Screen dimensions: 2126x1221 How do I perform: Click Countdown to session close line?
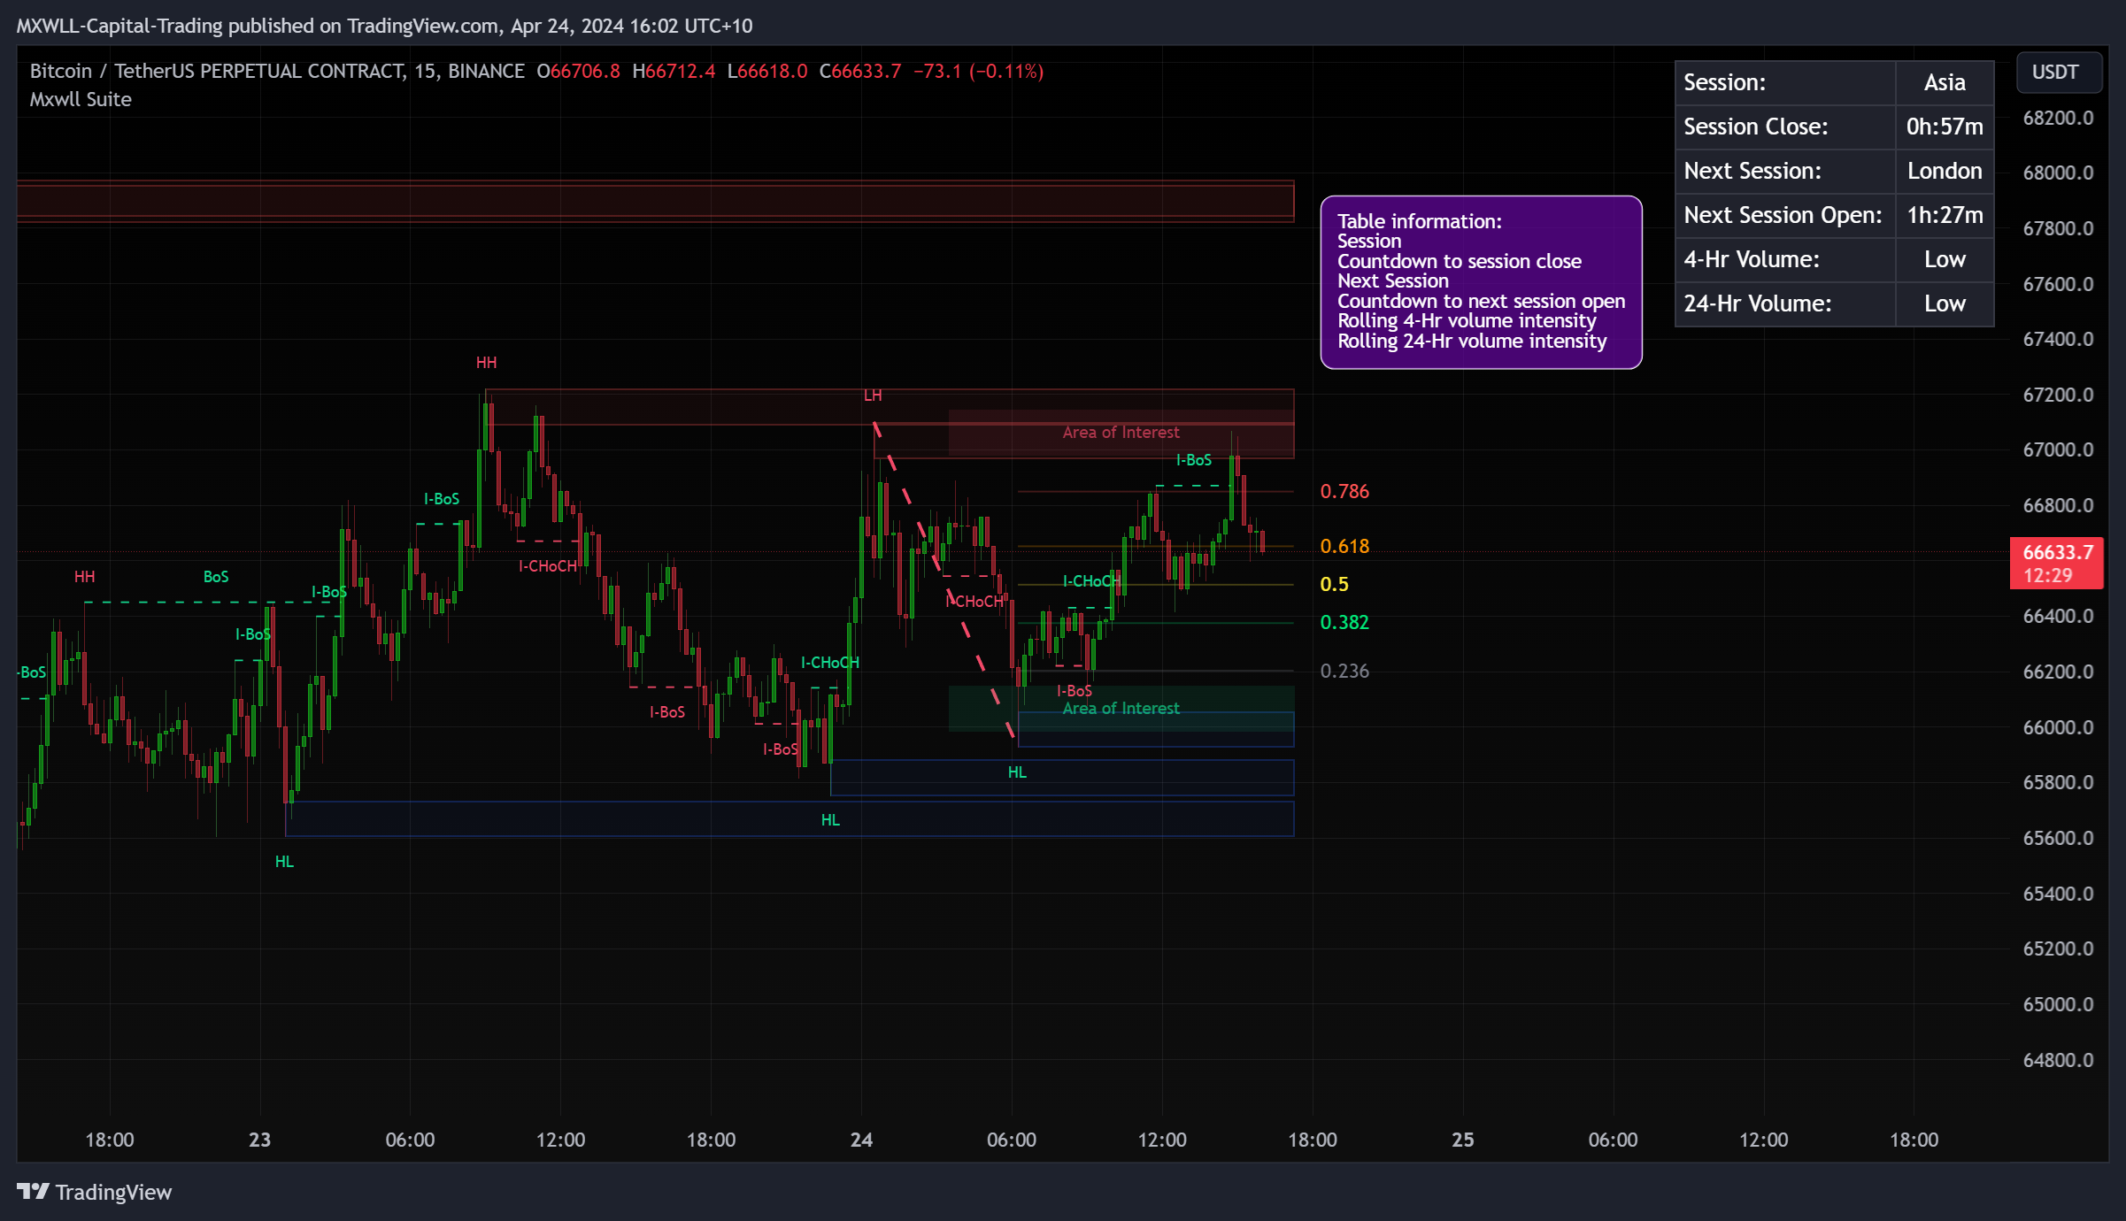tap(1460, 261)
